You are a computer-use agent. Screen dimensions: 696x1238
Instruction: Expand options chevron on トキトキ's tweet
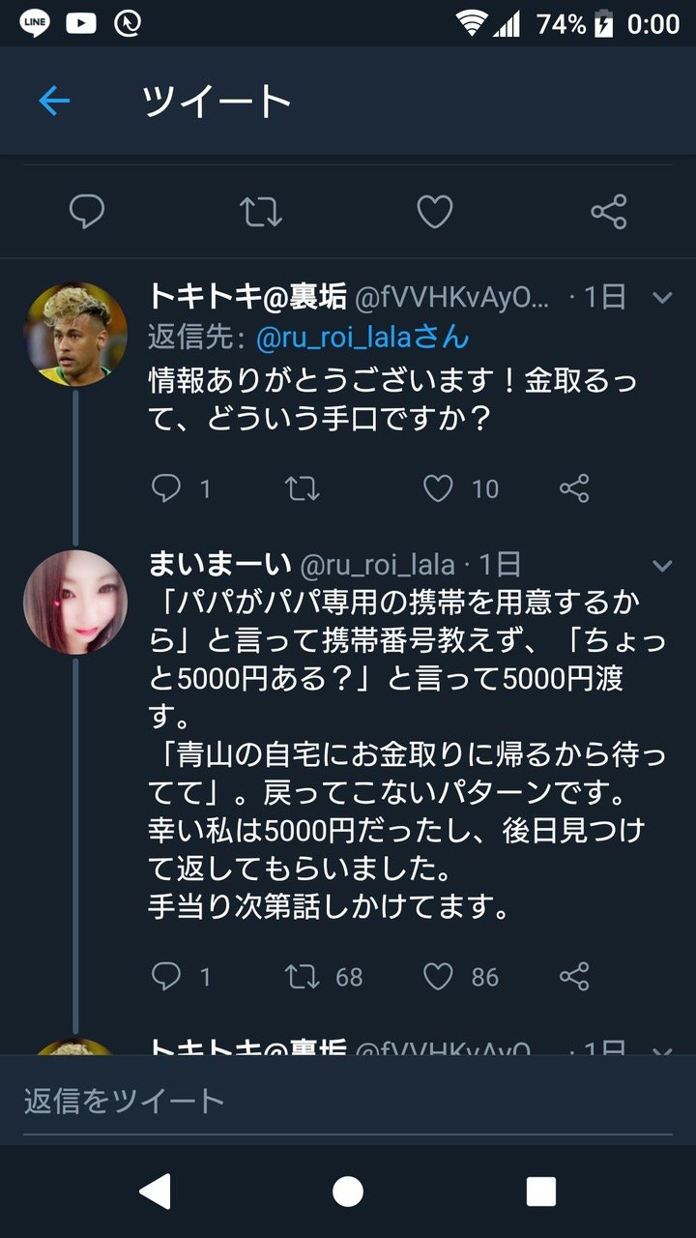(x=662, y=298)
